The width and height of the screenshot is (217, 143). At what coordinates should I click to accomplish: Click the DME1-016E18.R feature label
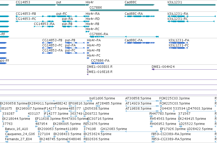coord(100,72)
